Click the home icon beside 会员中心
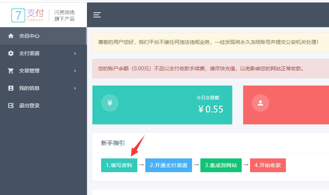 coord(11,36)
